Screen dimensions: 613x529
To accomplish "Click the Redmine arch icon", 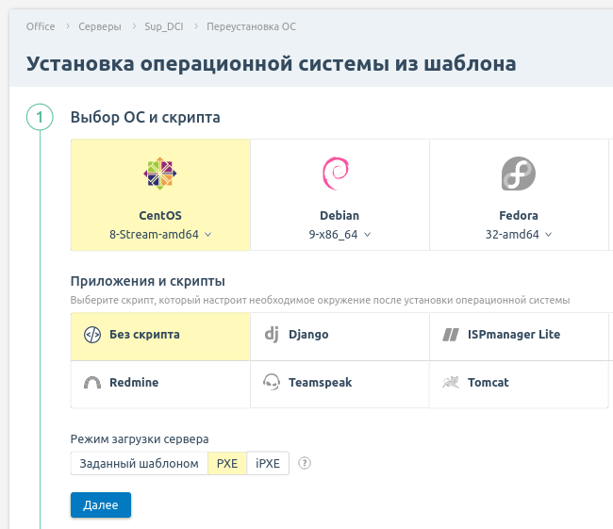I will [x=92, y=383].
